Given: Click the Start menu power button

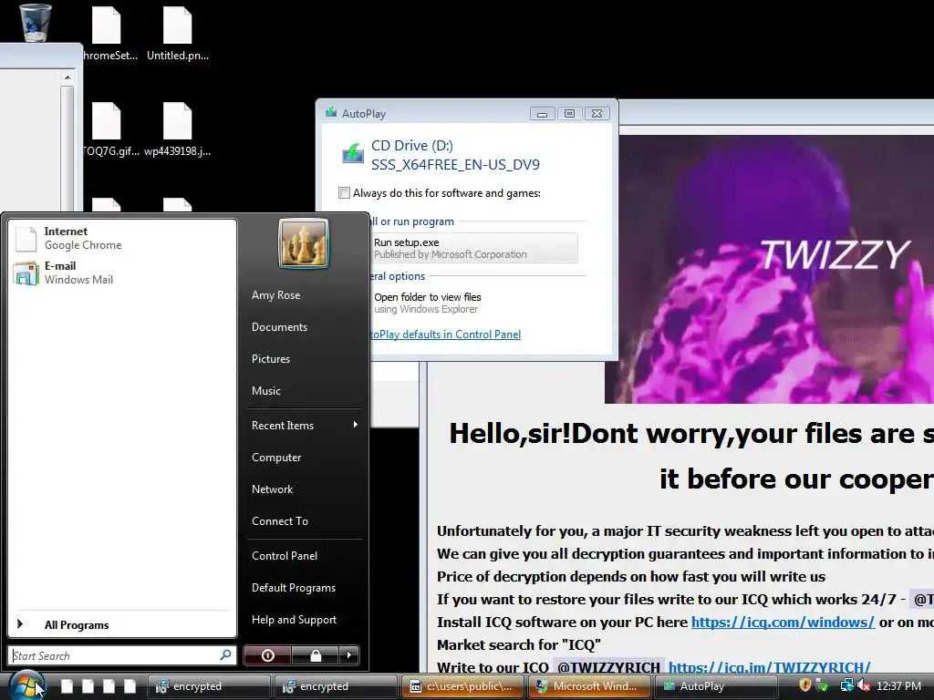Looking at the screenshot, I should coord(267,655).
